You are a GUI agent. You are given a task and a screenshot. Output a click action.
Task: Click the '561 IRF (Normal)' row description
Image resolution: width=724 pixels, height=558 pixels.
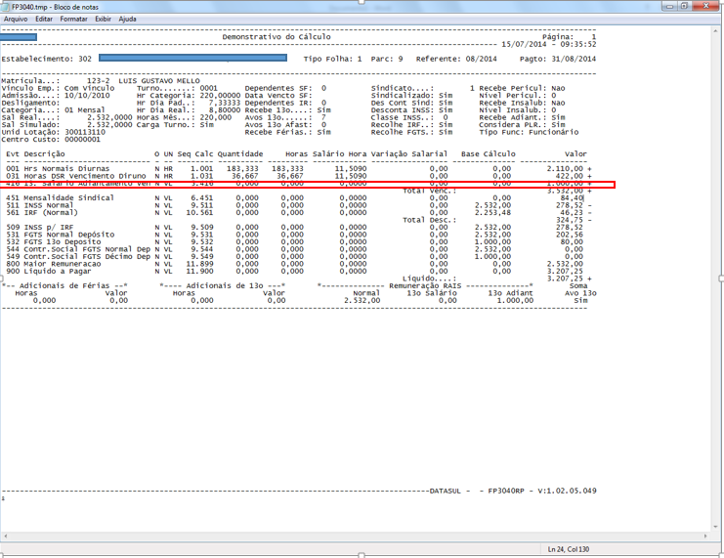click(x=42, y=212)
